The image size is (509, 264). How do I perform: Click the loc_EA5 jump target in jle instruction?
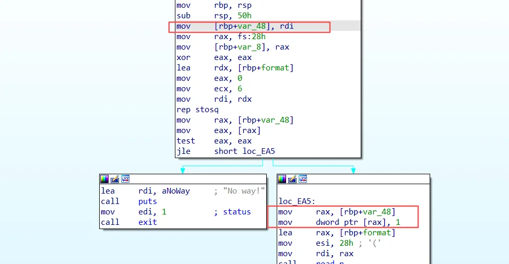tap(257, 151)
